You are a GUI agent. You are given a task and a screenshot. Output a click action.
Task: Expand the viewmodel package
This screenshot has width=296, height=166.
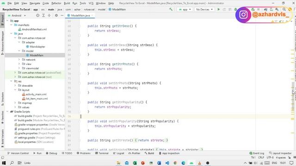click(x=19, y=68)
